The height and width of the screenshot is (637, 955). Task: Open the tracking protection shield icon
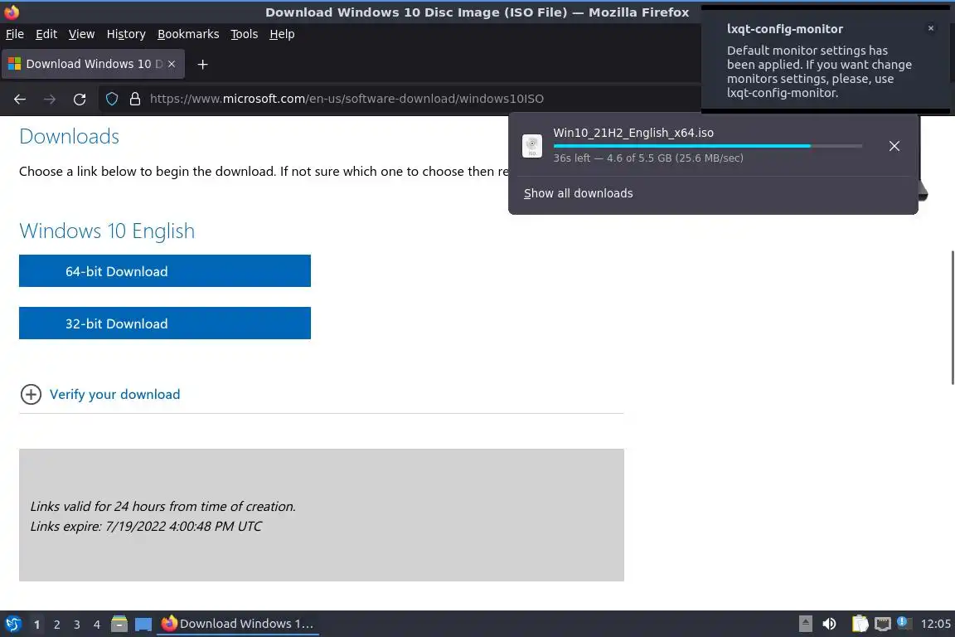(112, 99)
